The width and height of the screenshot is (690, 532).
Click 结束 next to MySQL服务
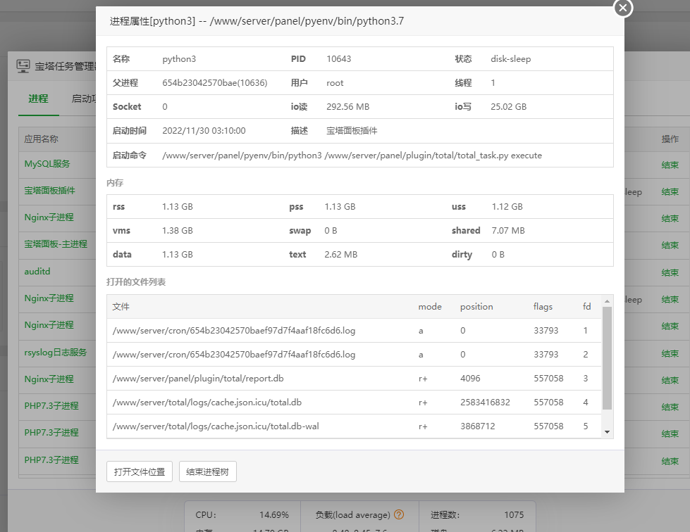670,165
